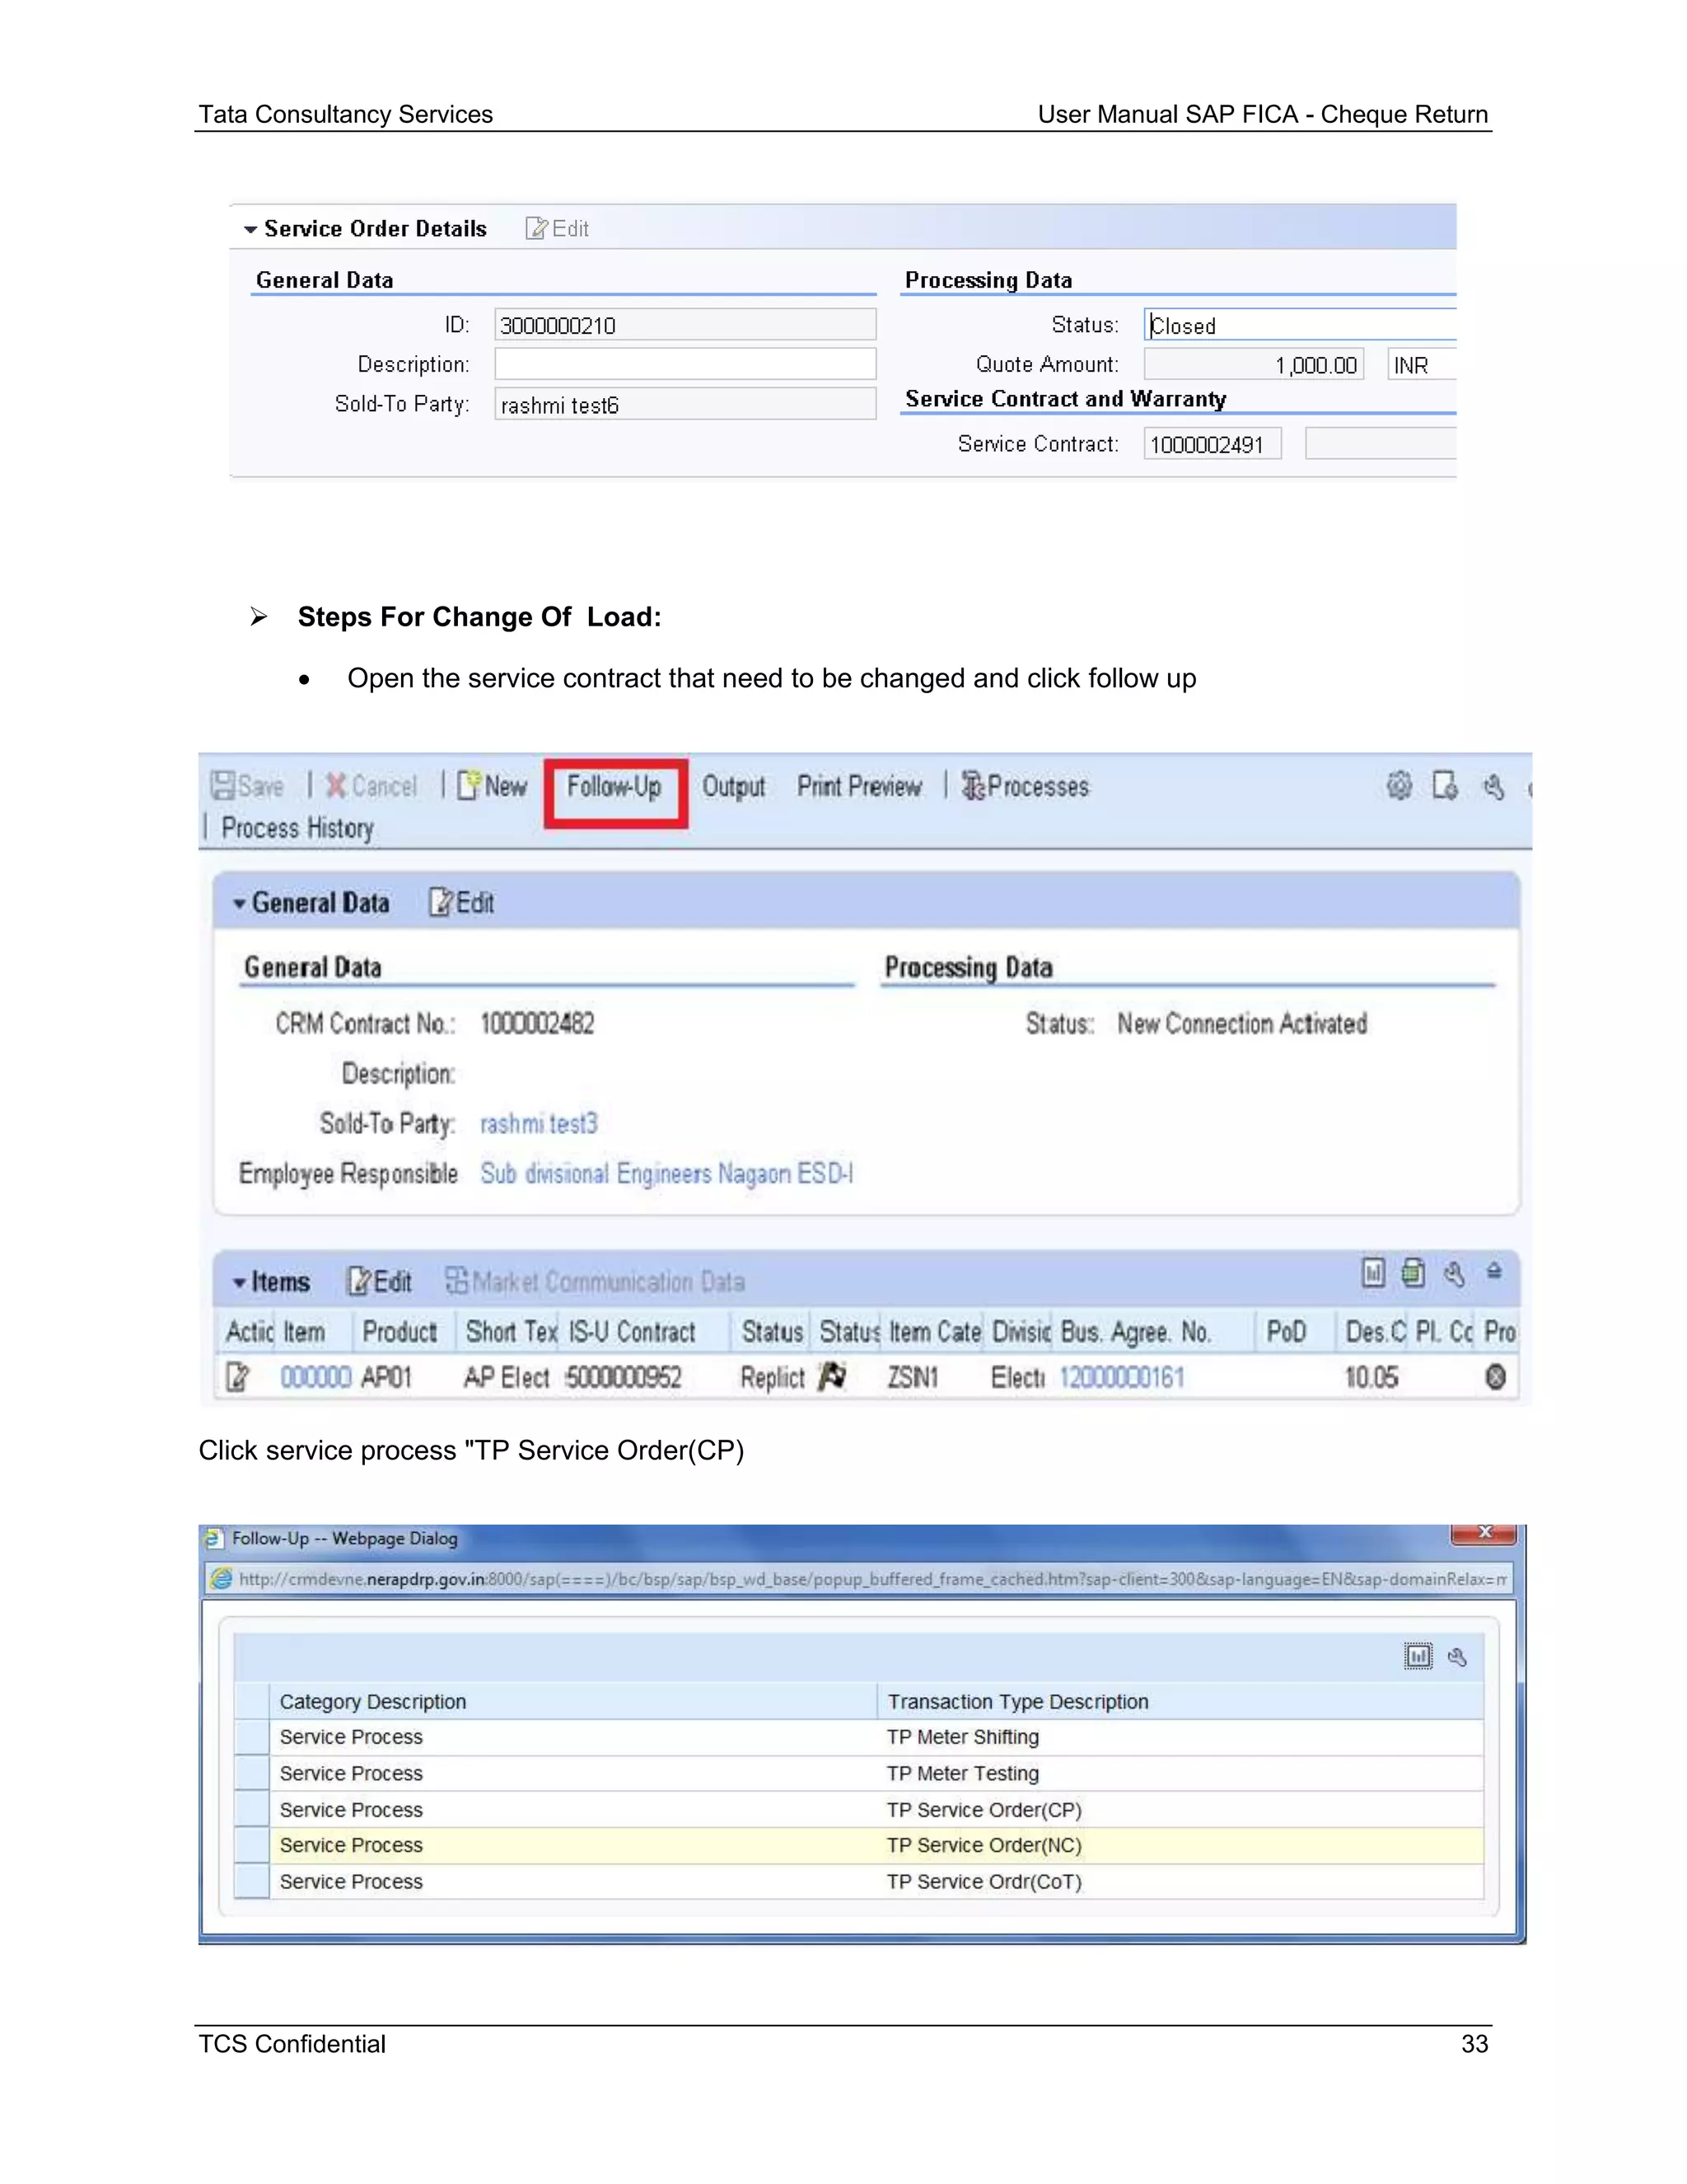The image size is (1687, 2184).
Task: Select the TP Service Ordr(CoT) row
Action: (x=858, y=1882)
